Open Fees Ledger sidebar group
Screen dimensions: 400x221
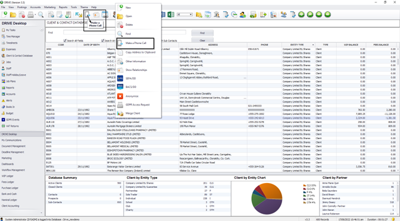[x=8, y=182]
